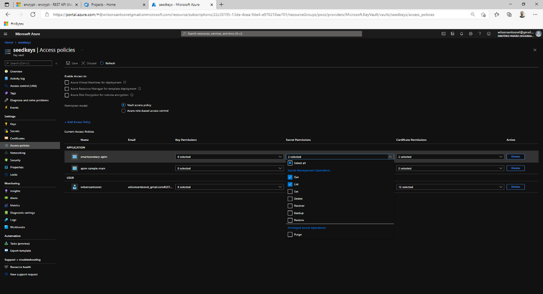Viewport: 543px width, 294px height.
Task: Collapse Secret Permissions dropdown for smartsecretary-apim
Action: click(340, 157)
